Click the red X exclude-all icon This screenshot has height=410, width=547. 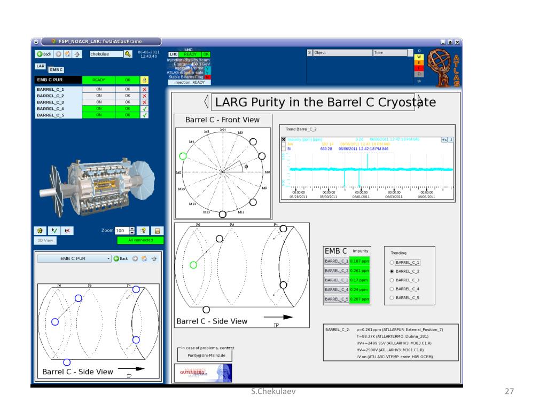click(x=67, y=231)
